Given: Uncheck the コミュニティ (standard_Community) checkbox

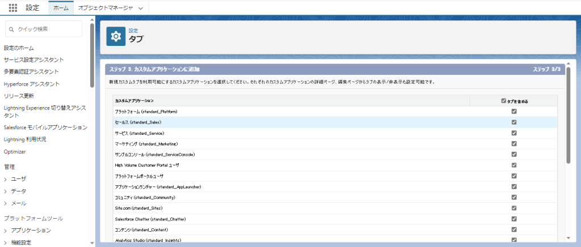Looking at the screenshot, I should point(514,197).
